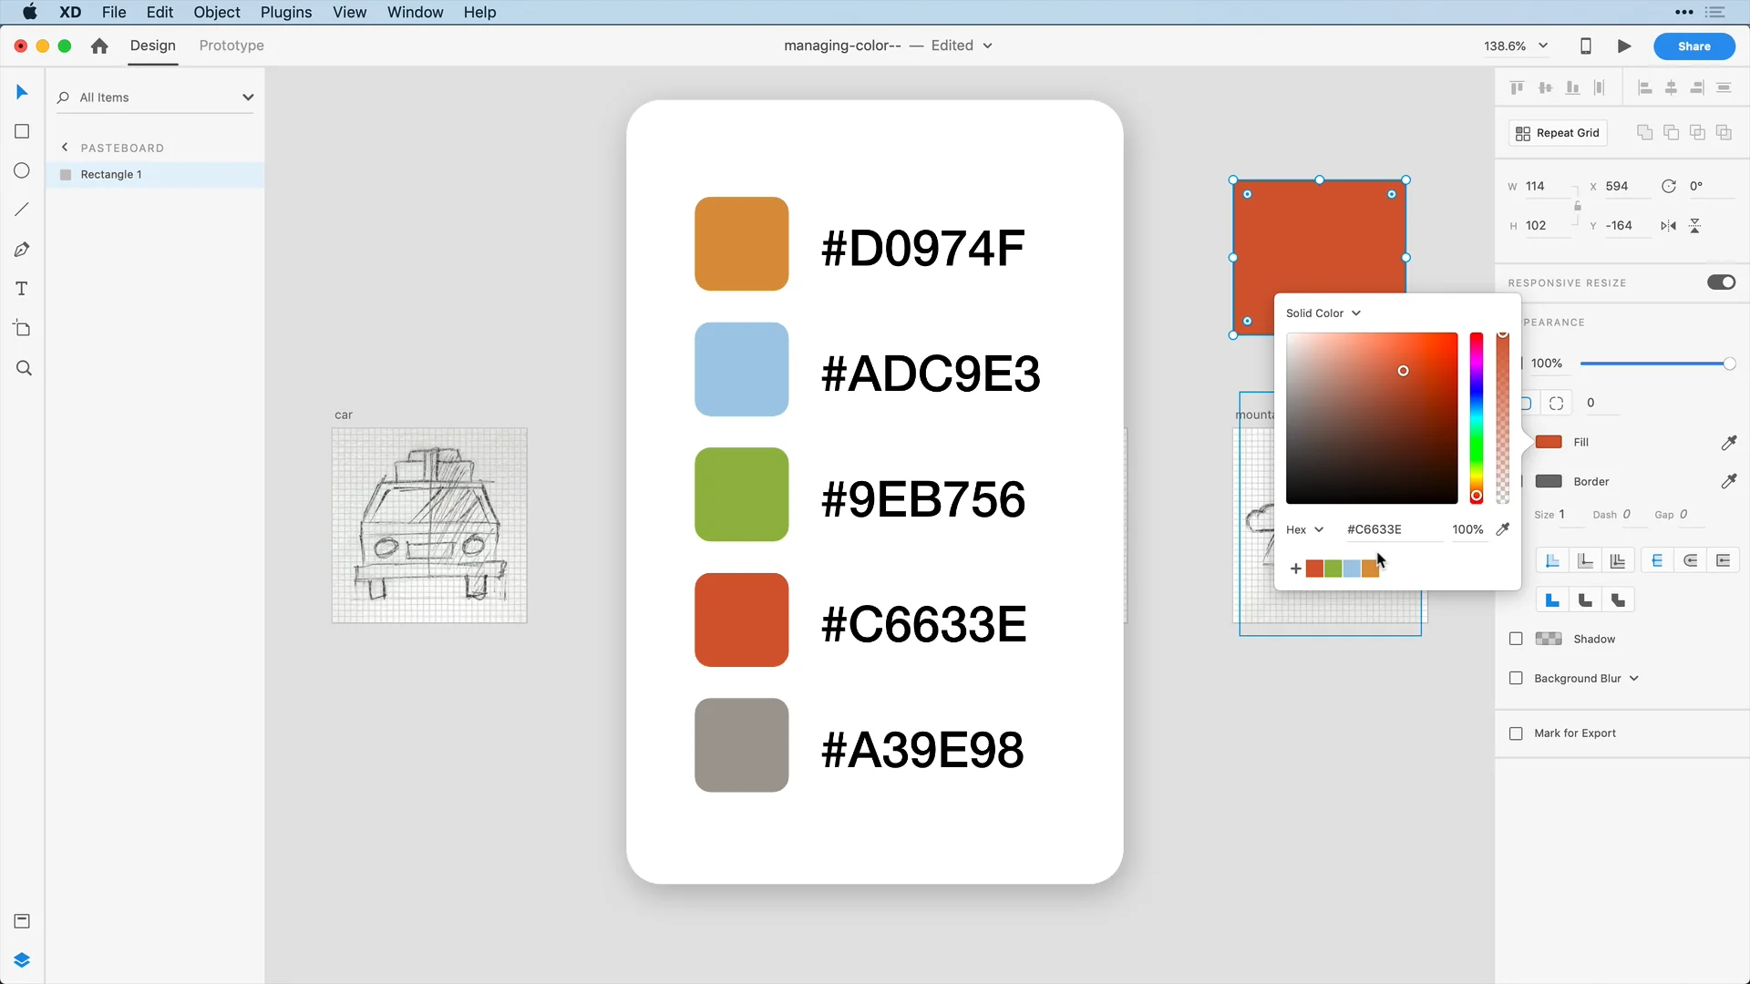Screen dimensions: 1750x984
Task: Click the hex value input field
Action: click(x=1394, y=529)
